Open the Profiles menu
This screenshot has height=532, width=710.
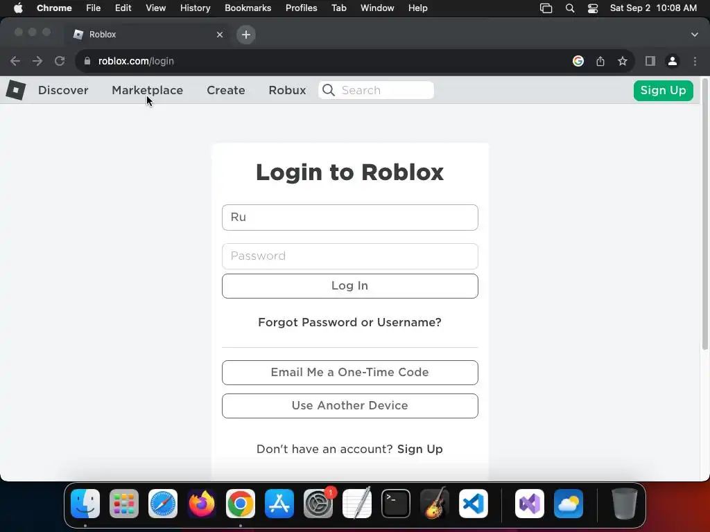click(x=301, y=8)
